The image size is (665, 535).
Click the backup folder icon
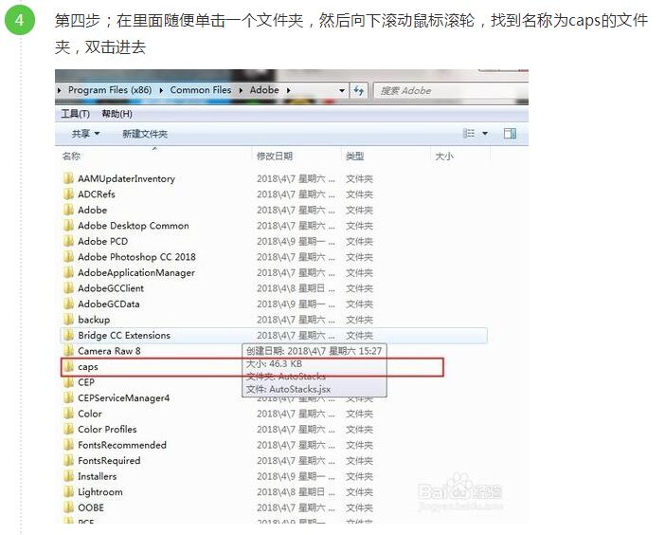pyautogui.click(x=69, y=320)
